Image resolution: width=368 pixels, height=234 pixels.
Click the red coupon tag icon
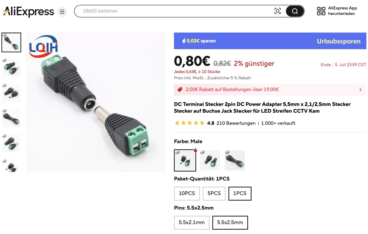tap(180, 89)
